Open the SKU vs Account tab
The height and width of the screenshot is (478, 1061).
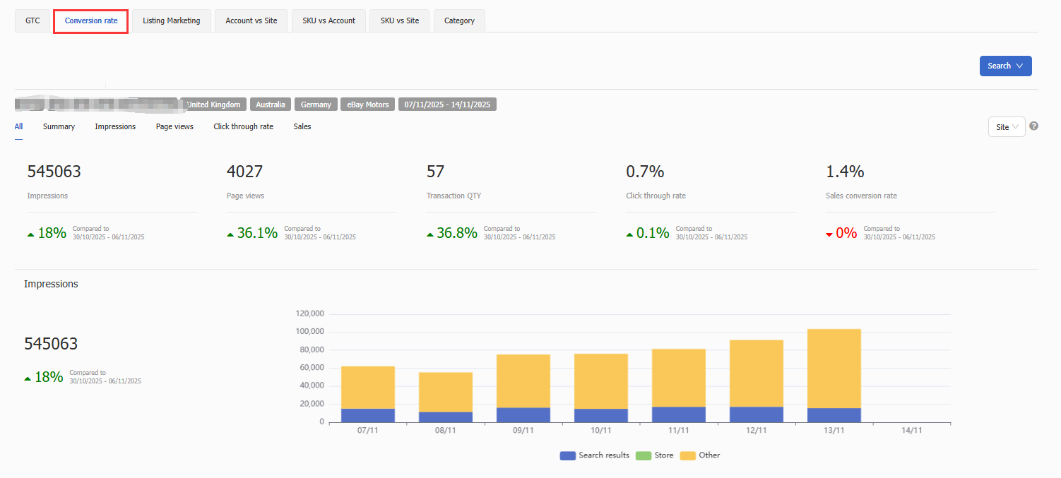tap(328, 20)
